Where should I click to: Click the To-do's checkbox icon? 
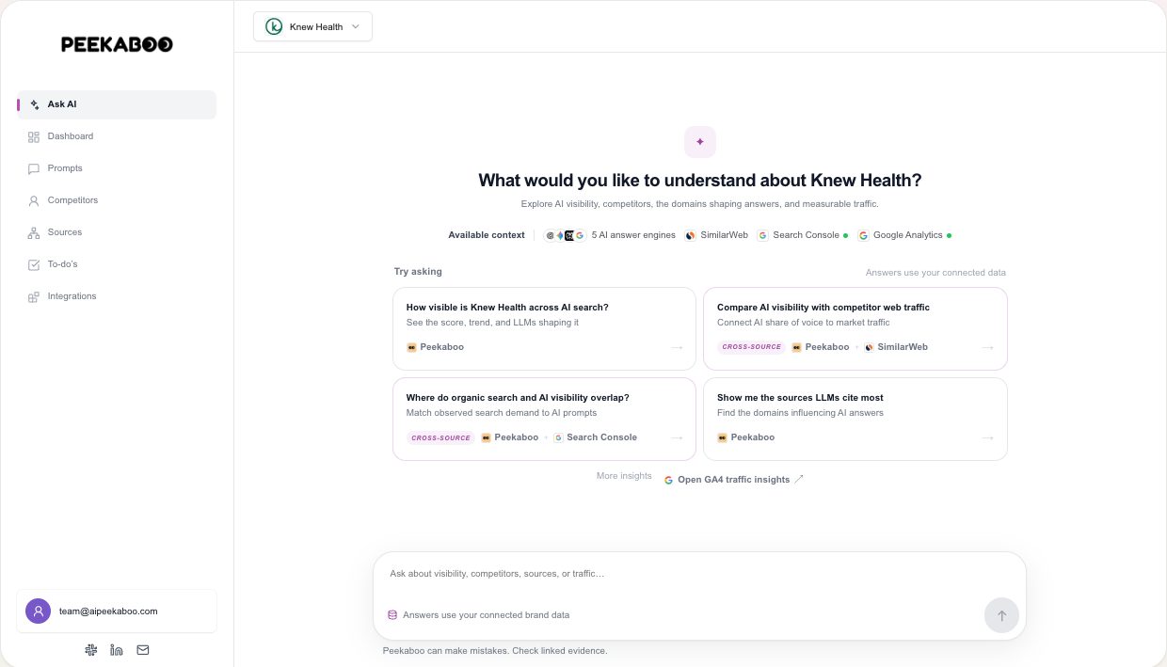(34, 264)
